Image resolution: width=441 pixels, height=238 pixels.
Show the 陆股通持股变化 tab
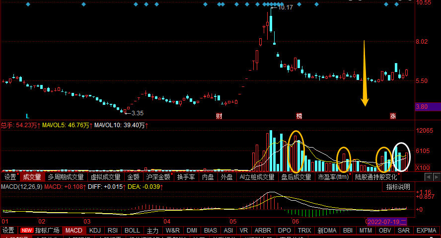point(376,176)
